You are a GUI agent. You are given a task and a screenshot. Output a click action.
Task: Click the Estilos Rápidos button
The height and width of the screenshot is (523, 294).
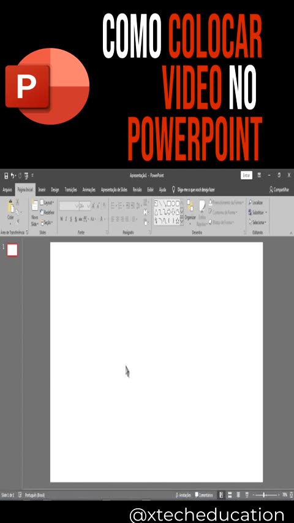pos(202,213)
